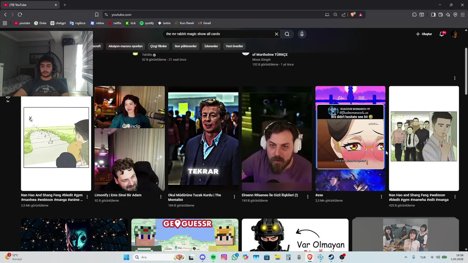Screen dimensions: 468x263
Task: Toggle the Brave sidebar panel
Action: 433,15
